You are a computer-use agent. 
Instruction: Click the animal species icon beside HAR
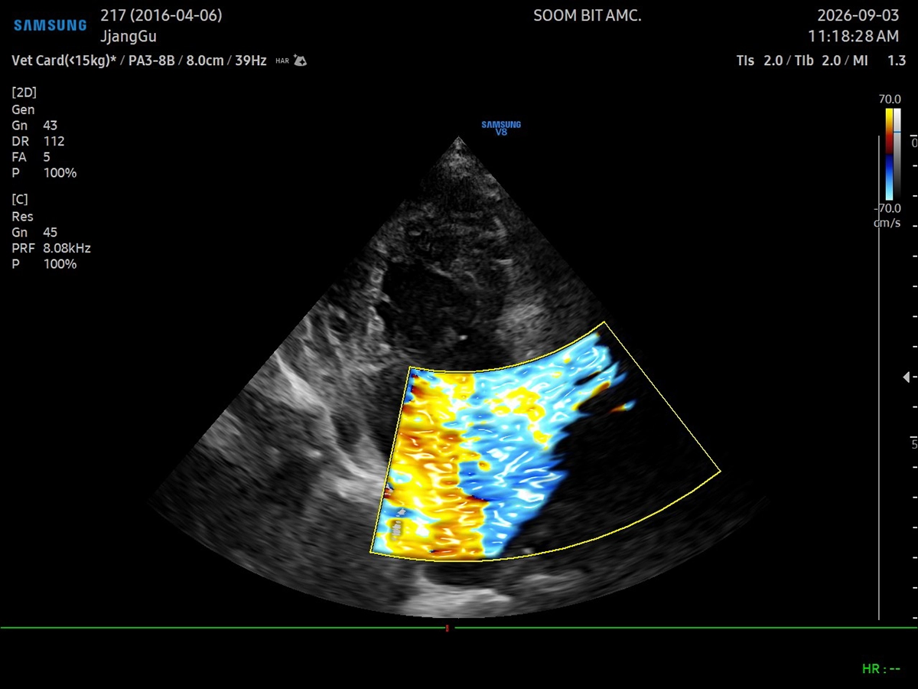point(301,60)
